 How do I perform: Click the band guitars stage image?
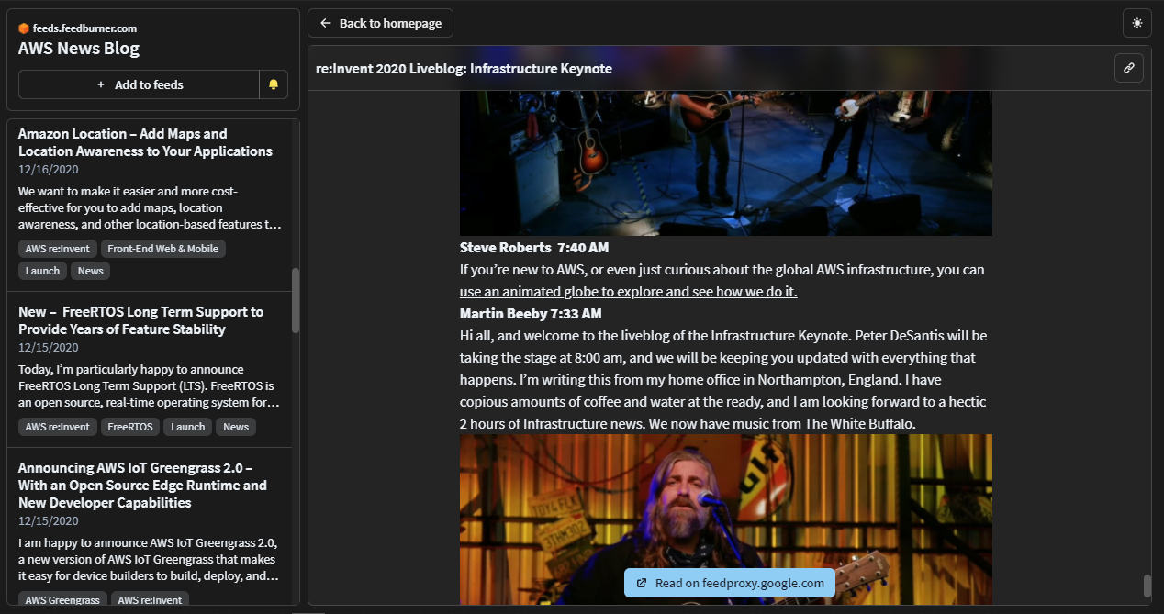[726, 163]
